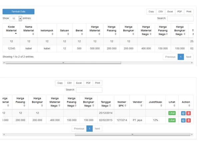Image resolution: width=198 pixels, height=143 pixels.
Task: Sort upper table by Harga Pasang
Action: point(112,30)
